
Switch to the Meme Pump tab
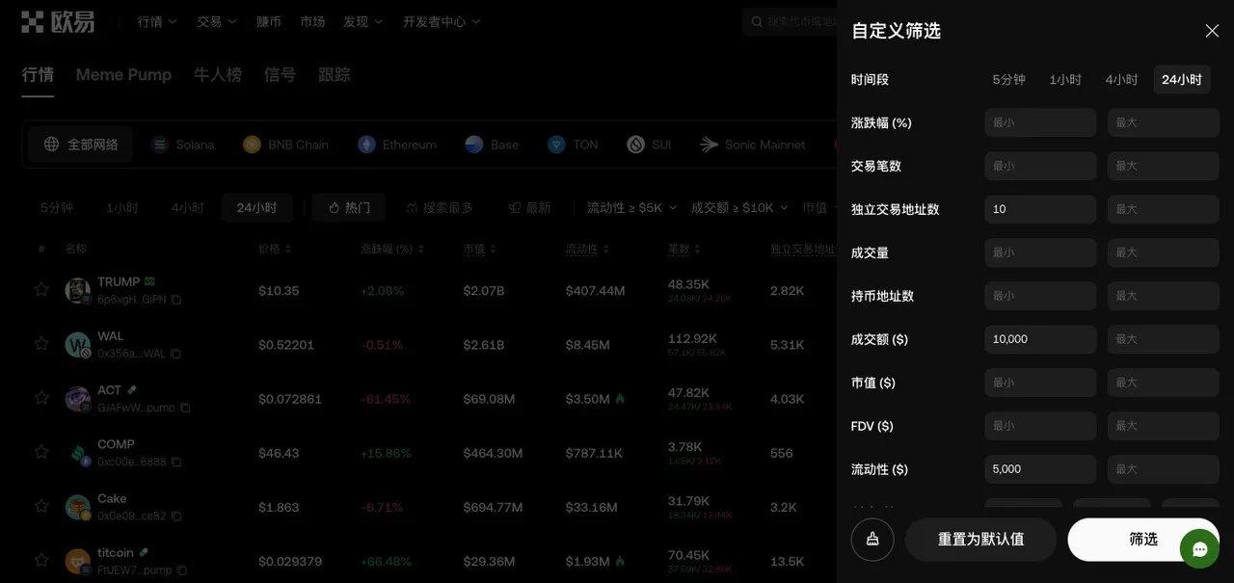(123, 74)
